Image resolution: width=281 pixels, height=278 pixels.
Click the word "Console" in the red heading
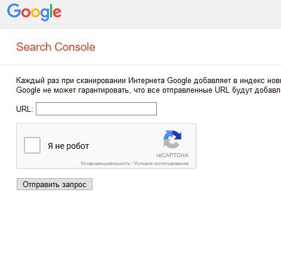(75, 47)
